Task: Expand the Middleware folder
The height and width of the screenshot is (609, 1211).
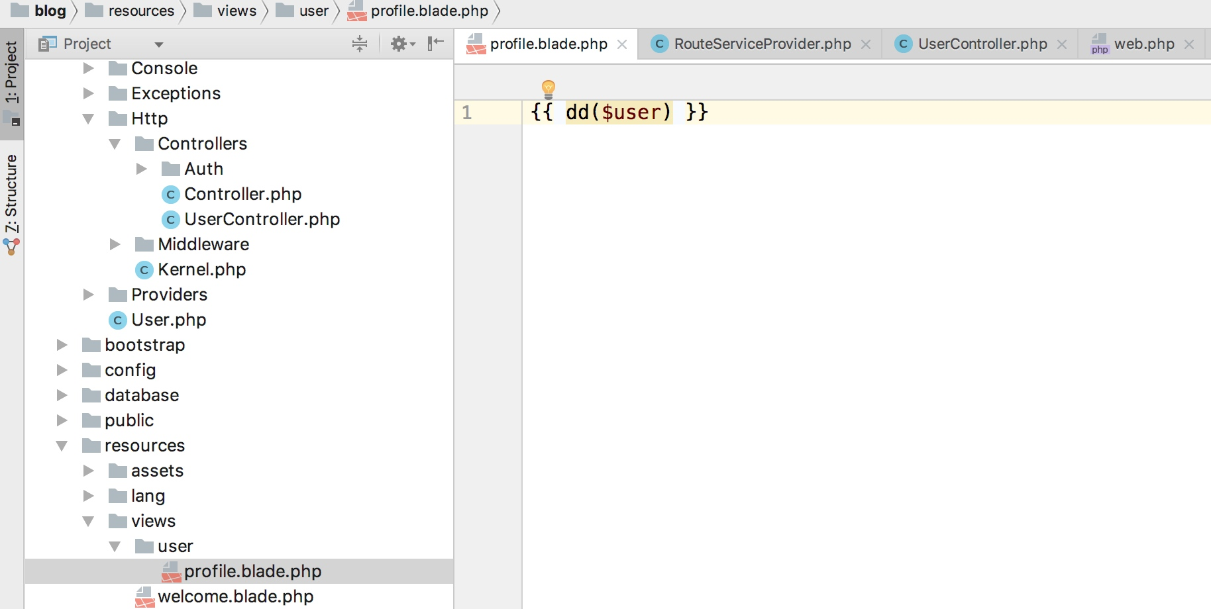Action: point(115,244)
